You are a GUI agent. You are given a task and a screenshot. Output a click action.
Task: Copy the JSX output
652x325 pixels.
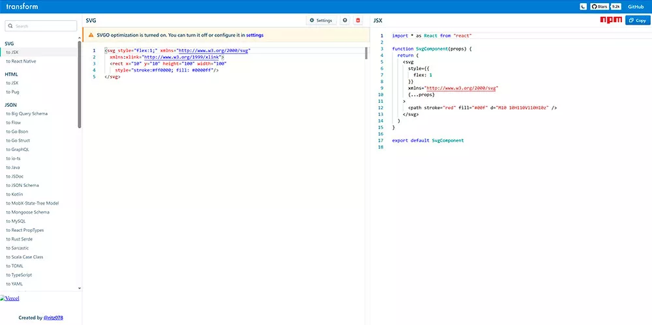click(638, 20)
